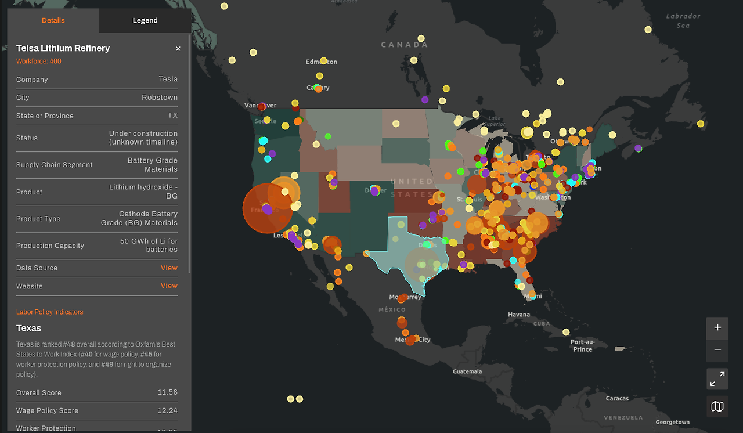Click the Cathode Battery Grade Materials value
Screen dimensions: 743x433
tap(139, 218)
